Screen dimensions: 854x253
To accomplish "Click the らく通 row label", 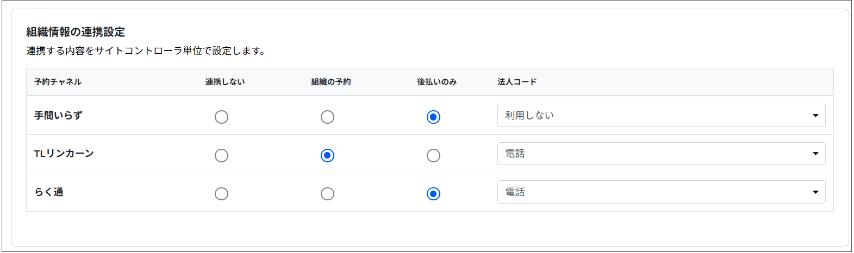I will pyautogui.click(x=49, y=192).
